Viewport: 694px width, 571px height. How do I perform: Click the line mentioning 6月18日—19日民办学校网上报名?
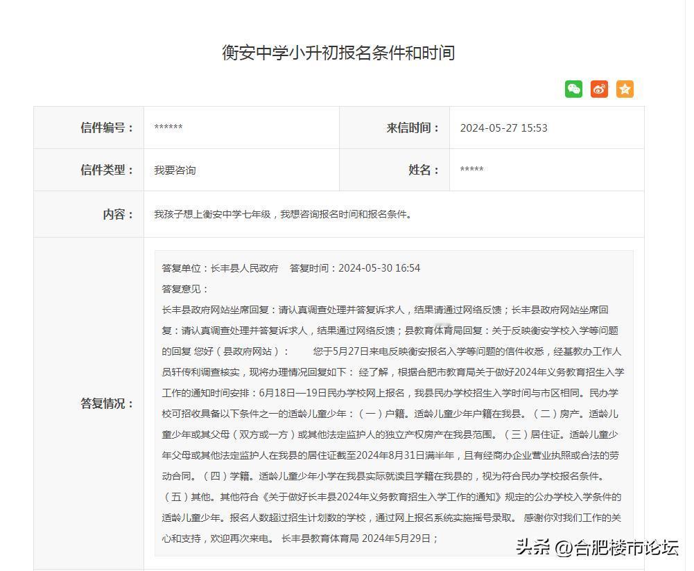point(390,393)
